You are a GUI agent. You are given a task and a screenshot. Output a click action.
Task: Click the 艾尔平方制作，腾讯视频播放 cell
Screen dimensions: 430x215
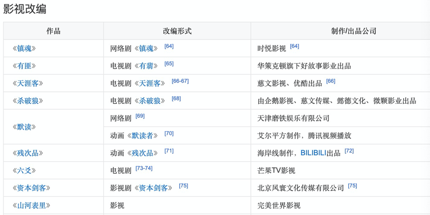pos(304,136)
